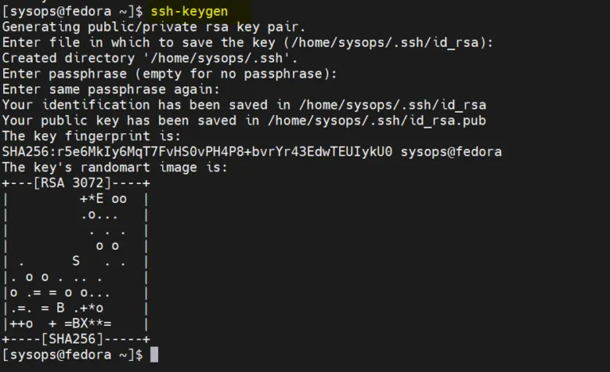
Task: Click "The key's randomart image is:" line
Action: (114, 167)
